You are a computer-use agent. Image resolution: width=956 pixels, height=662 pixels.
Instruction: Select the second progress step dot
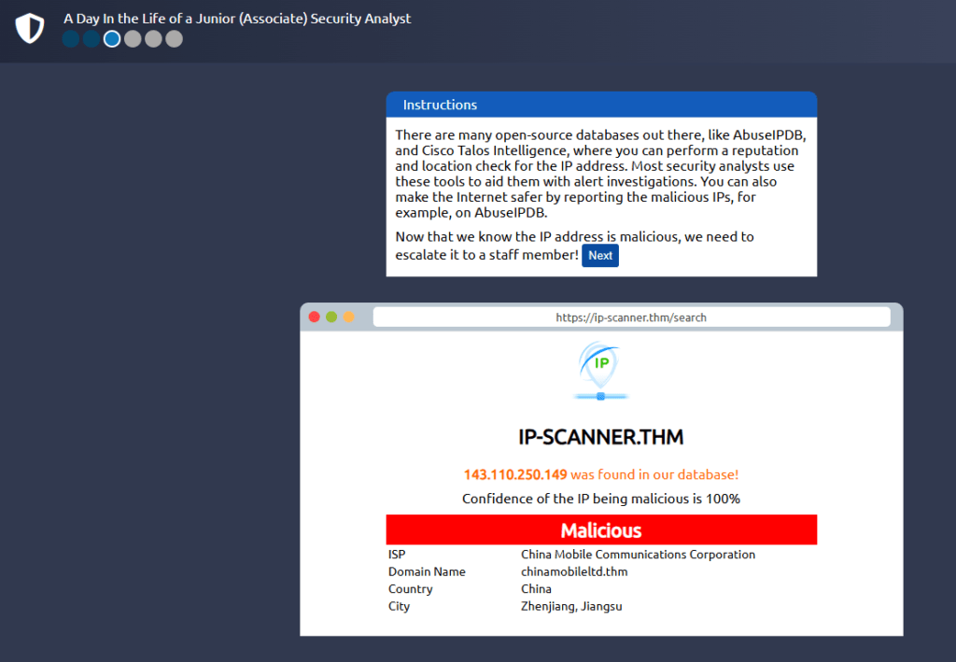click(x=91, y=39)
